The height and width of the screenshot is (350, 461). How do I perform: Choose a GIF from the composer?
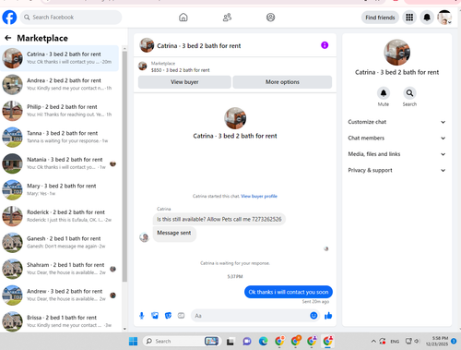pyautogui.click(x=182, y=316)
